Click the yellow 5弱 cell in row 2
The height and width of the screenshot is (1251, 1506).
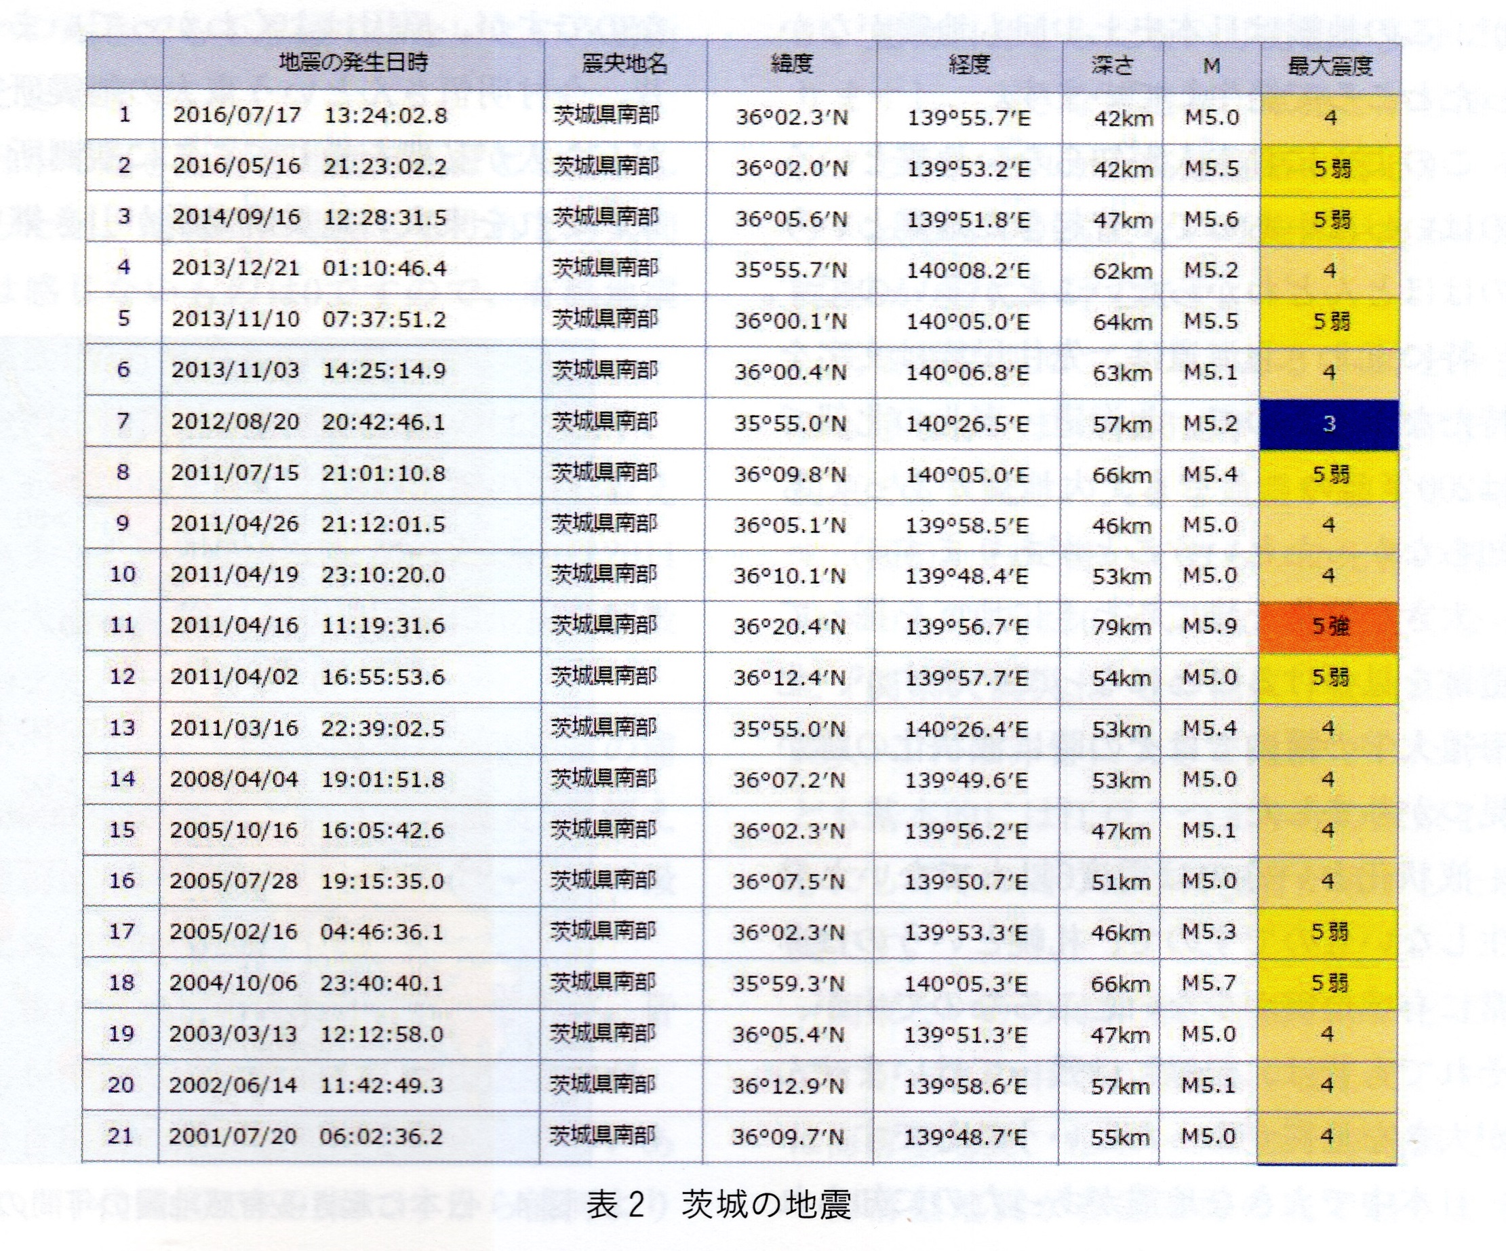1331,169
